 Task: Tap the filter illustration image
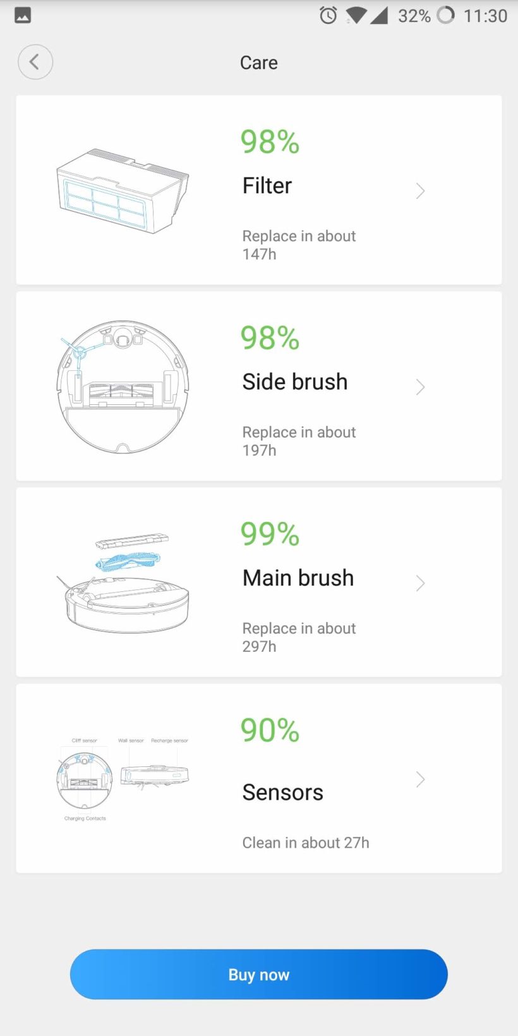(x=123, y=191)
